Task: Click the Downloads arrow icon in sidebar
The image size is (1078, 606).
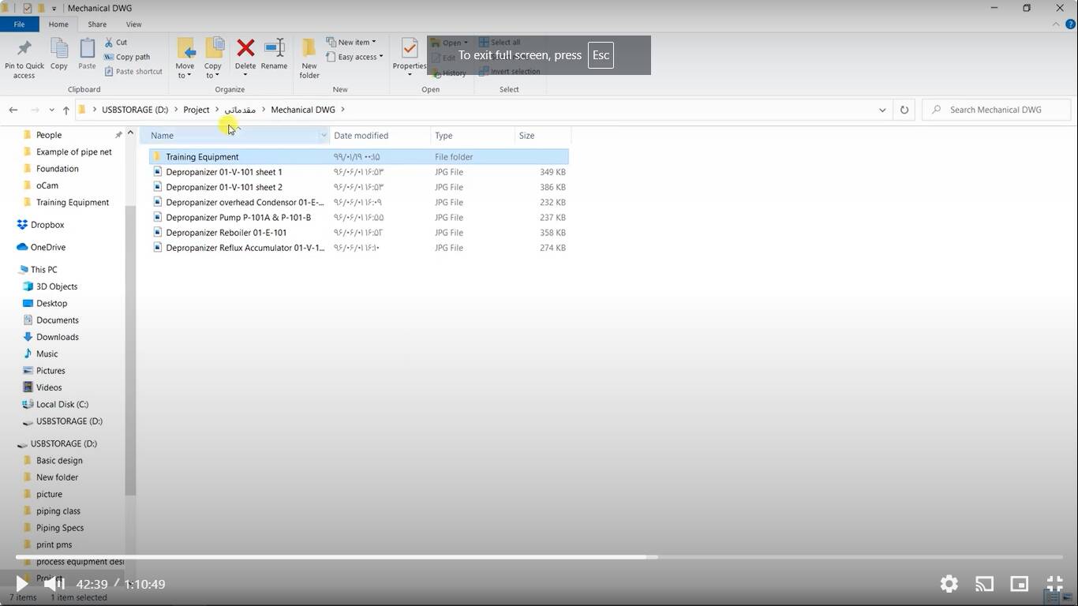Action: (28, 337)
